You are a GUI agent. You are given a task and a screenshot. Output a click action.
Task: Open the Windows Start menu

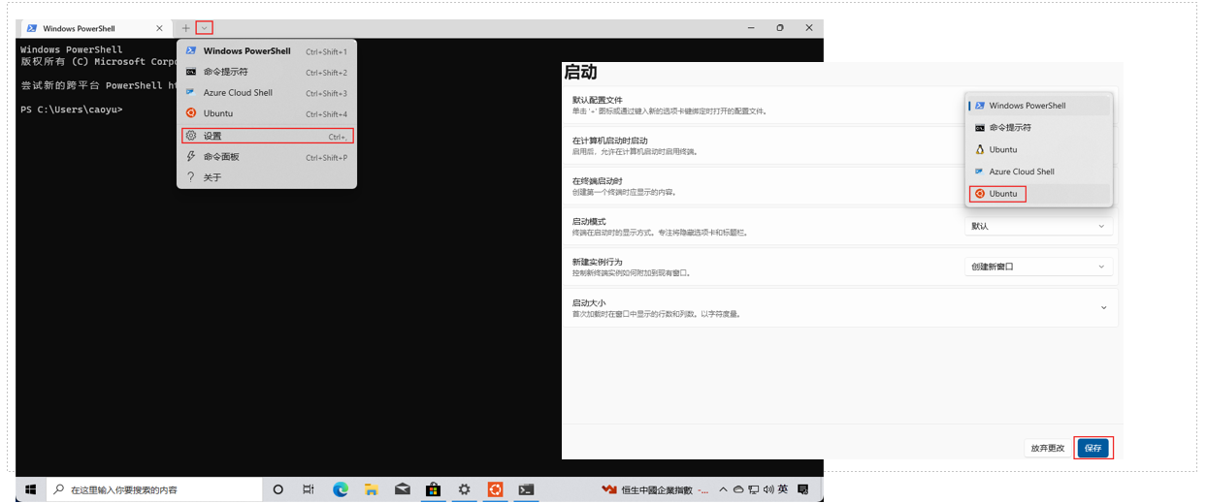30,489
